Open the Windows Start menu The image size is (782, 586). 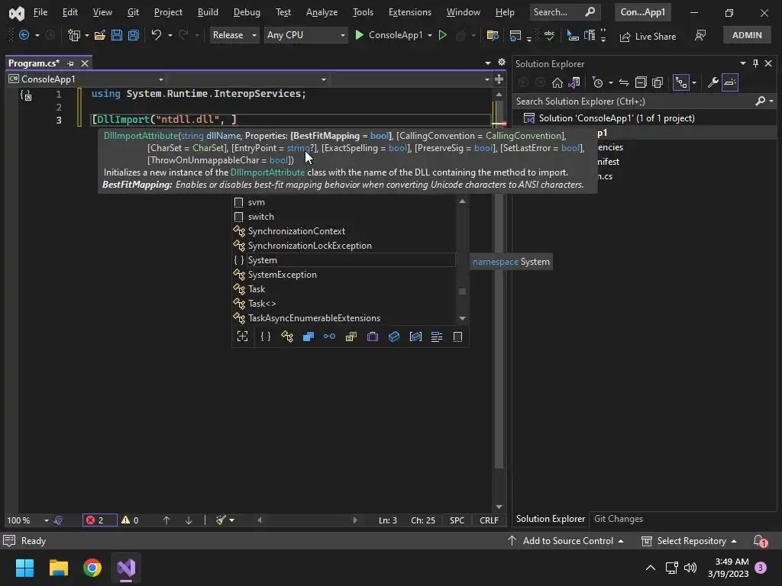(x=24, y=568)
